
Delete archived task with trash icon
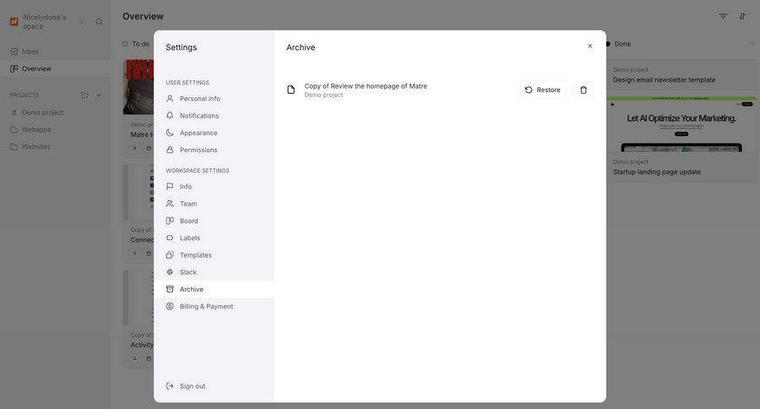coord(584,90)
